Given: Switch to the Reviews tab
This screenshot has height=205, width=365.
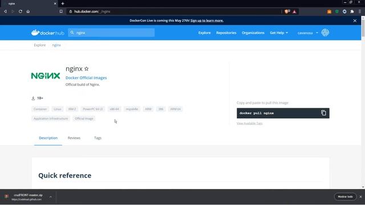Looking at the screenshot, I should tap(74, 138).
